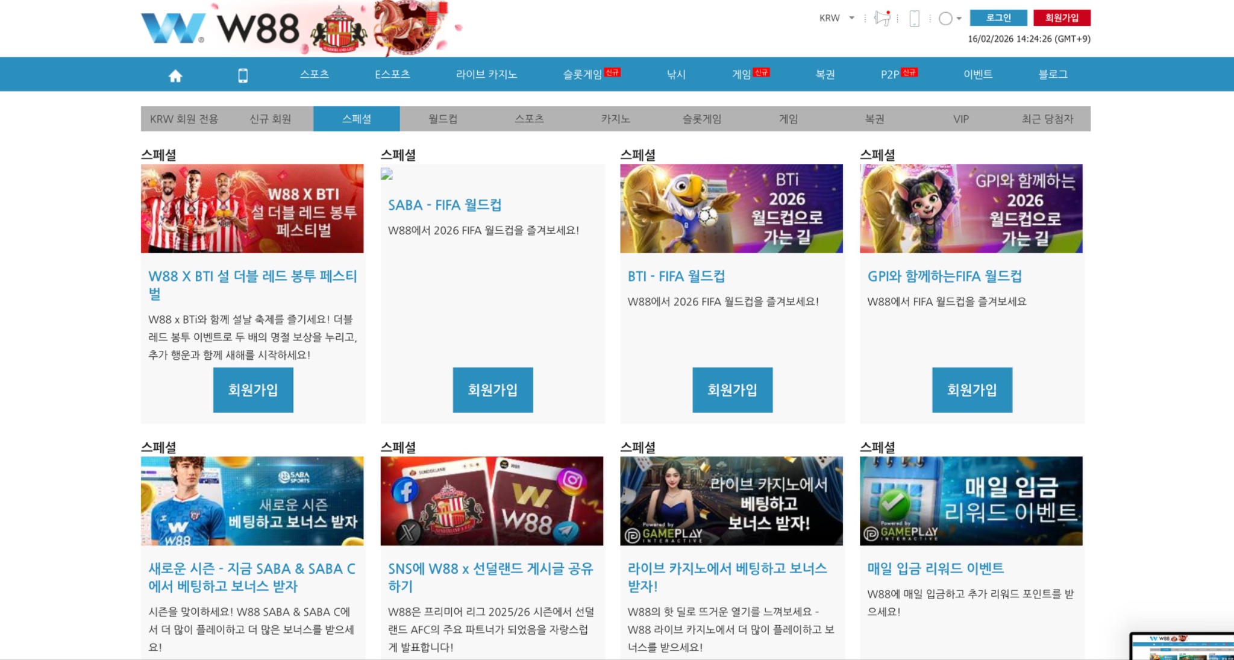Open the GPI와 함께하는 2026 월드컵 banner

[971, 209]
